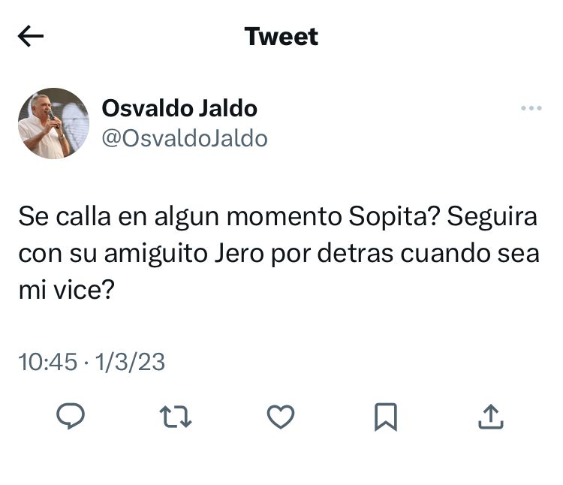Go back using the left arrow
This screenshot has height=485, width=563.
click(31, 37)
